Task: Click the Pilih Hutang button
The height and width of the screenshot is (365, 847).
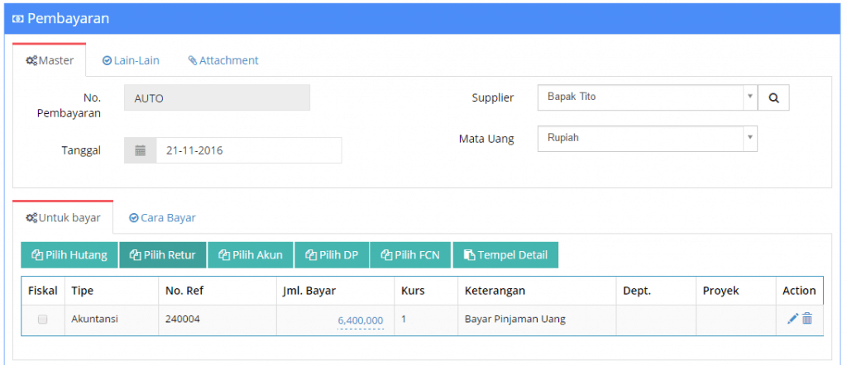Action: tap(69, 255)
